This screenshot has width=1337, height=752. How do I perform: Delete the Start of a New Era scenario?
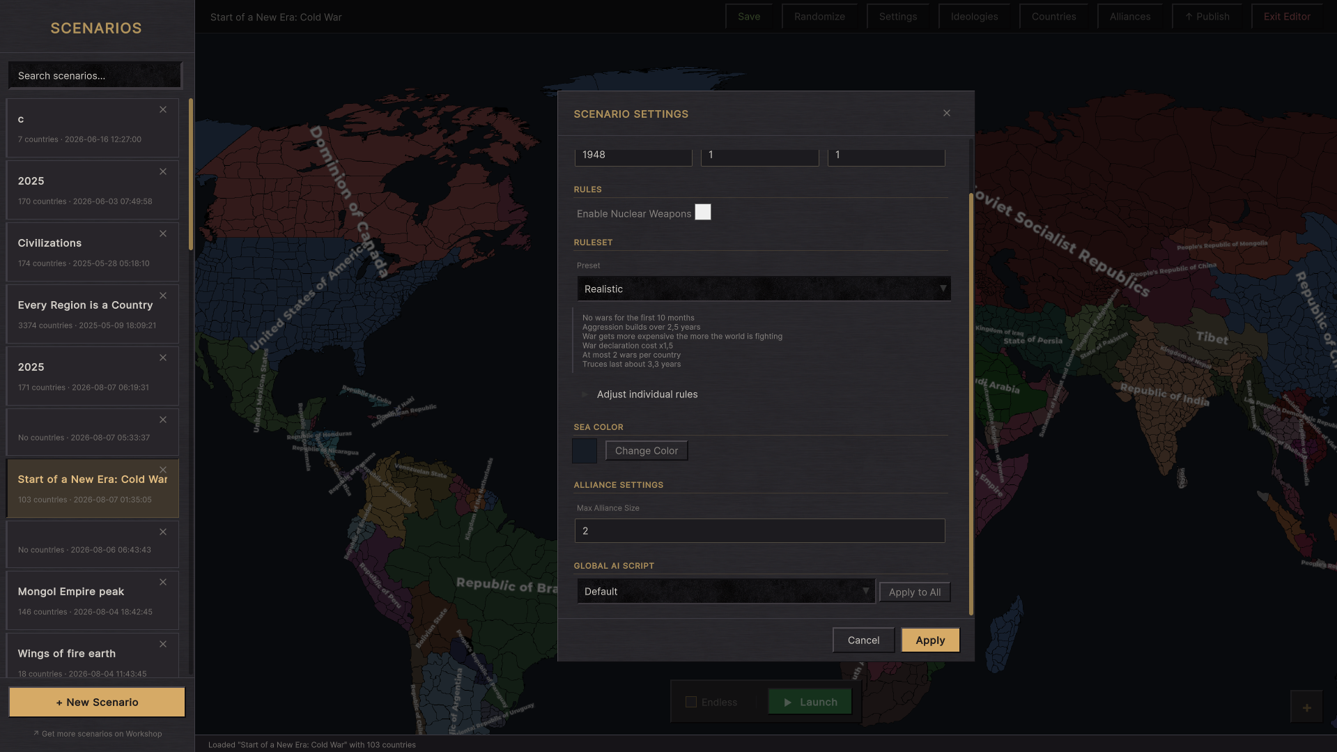pyautogui.click(x=163, y=470)
